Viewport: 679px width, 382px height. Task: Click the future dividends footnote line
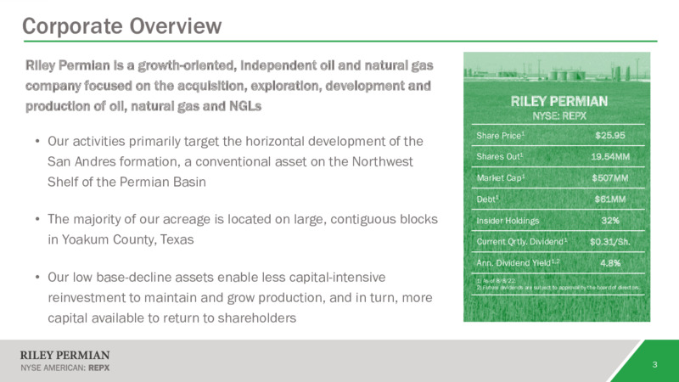coord(558,288)
